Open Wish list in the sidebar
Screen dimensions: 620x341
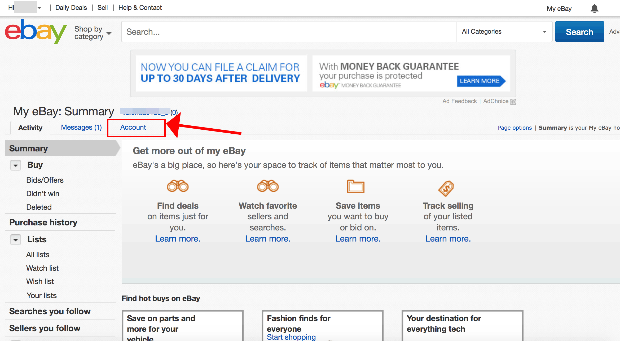(40, 281)
